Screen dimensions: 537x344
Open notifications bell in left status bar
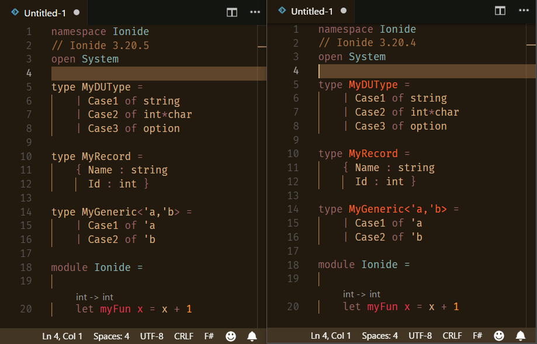(252, 336)
